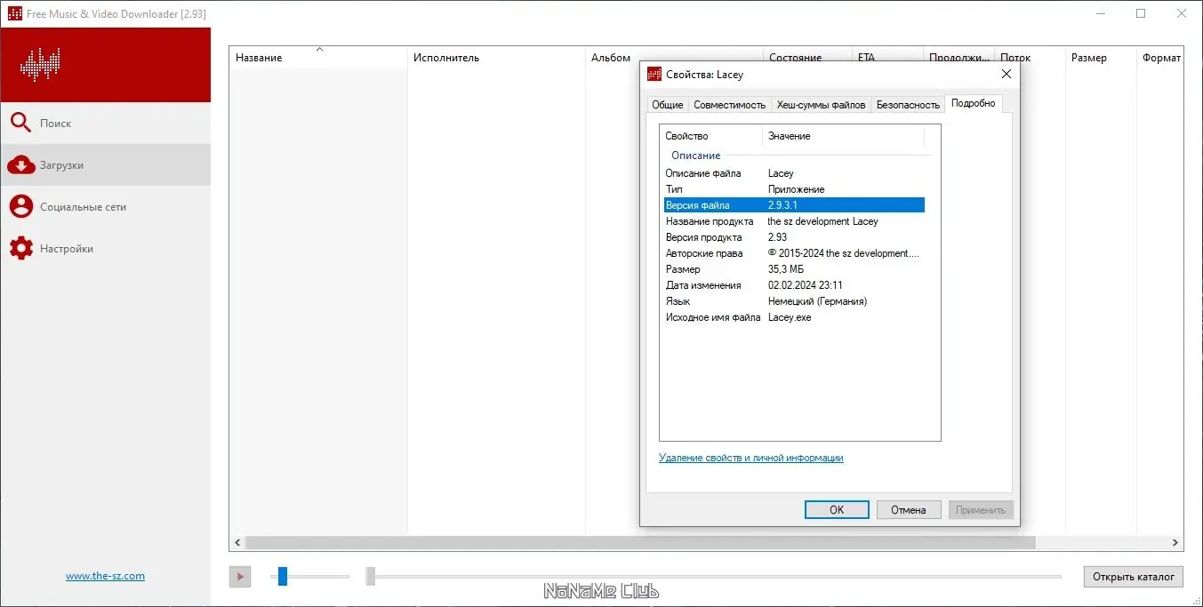Sort by the Формат column header
This screenshot has height=607, width=1203.
(x=1160, y=58)
